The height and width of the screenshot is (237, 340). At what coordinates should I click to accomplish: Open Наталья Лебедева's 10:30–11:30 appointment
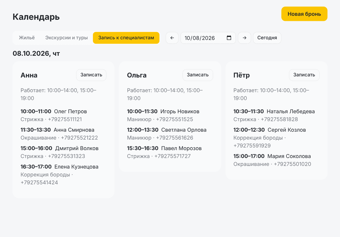tap(277, 115)
